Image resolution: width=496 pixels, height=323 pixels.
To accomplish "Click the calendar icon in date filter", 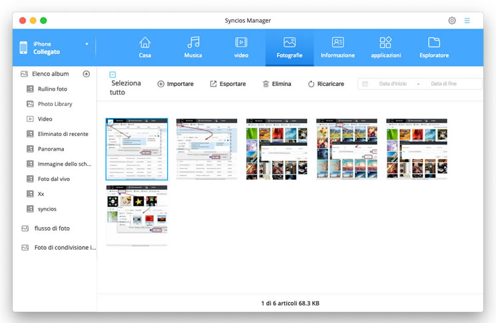I will click(x=365, y=84).
